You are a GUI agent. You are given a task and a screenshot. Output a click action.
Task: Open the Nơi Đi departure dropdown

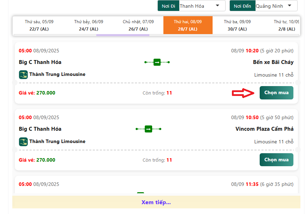[202, 6]
